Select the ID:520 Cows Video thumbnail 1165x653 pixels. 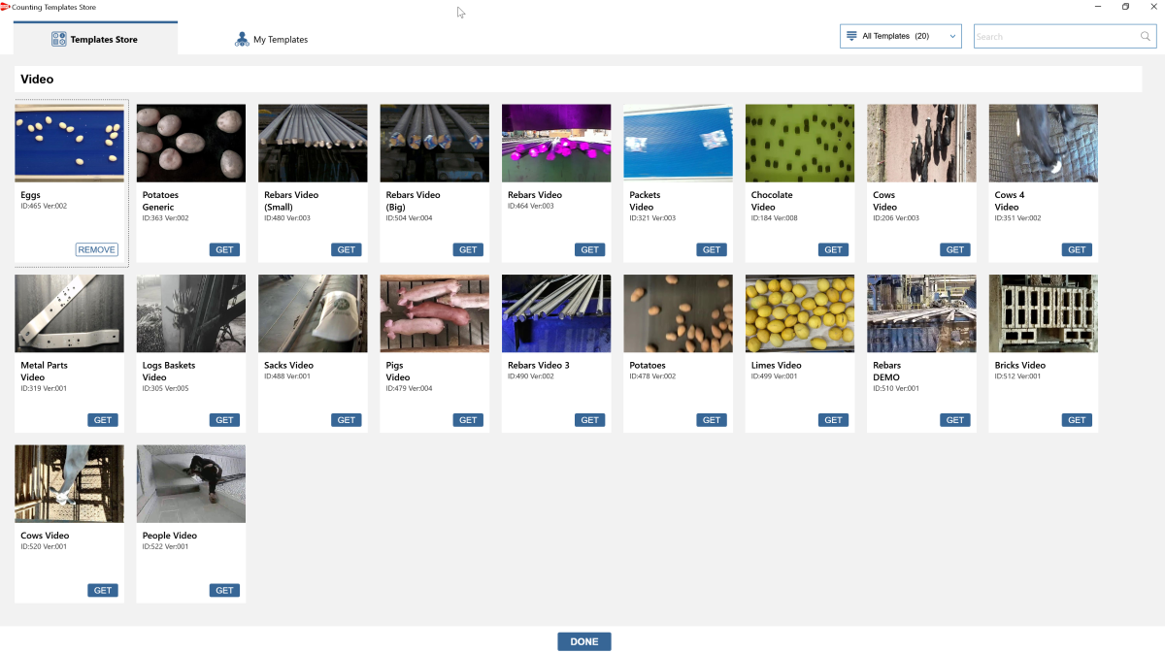click(70, 483)
